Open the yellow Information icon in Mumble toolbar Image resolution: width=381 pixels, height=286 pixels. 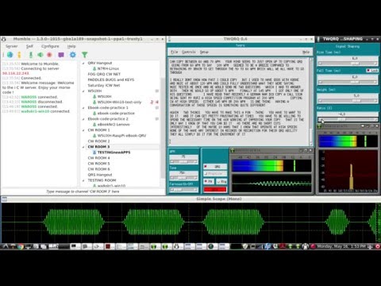pos(19,55)
